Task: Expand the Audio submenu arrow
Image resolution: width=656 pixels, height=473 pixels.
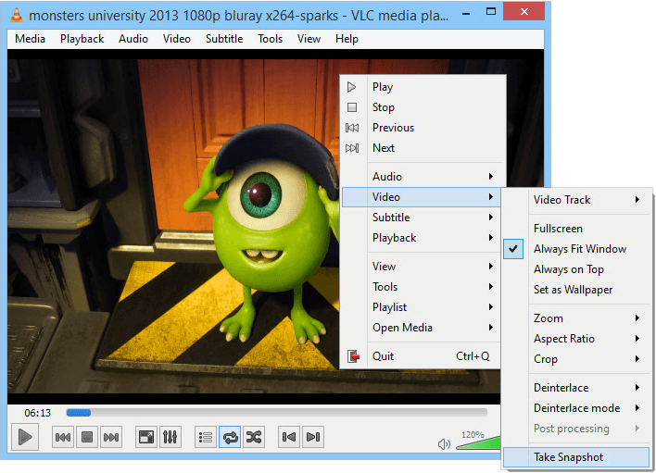Action: click(x=491, y=176)
